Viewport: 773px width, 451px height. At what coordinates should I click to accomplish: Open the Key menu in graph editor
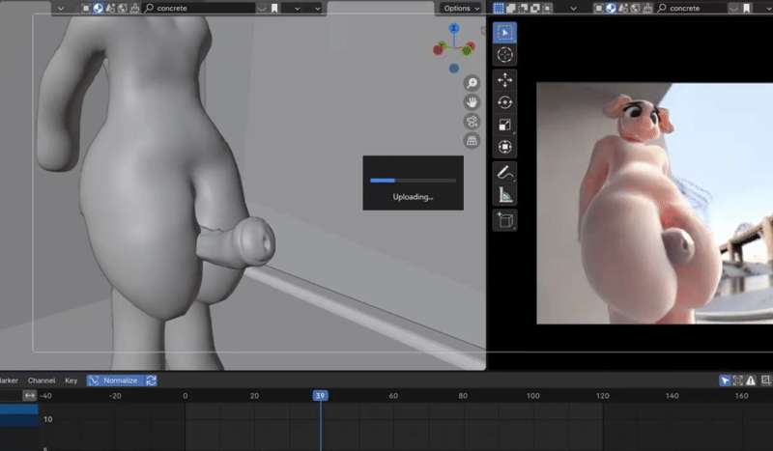(71, 381)
